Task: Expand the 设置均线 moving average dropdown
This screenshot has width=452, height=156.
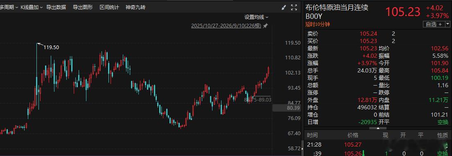Action: pos(256,17)
